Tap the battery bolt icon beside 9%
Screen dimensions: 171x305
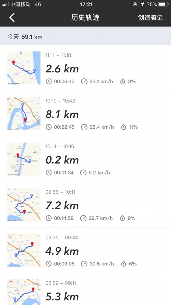(122, 218)
